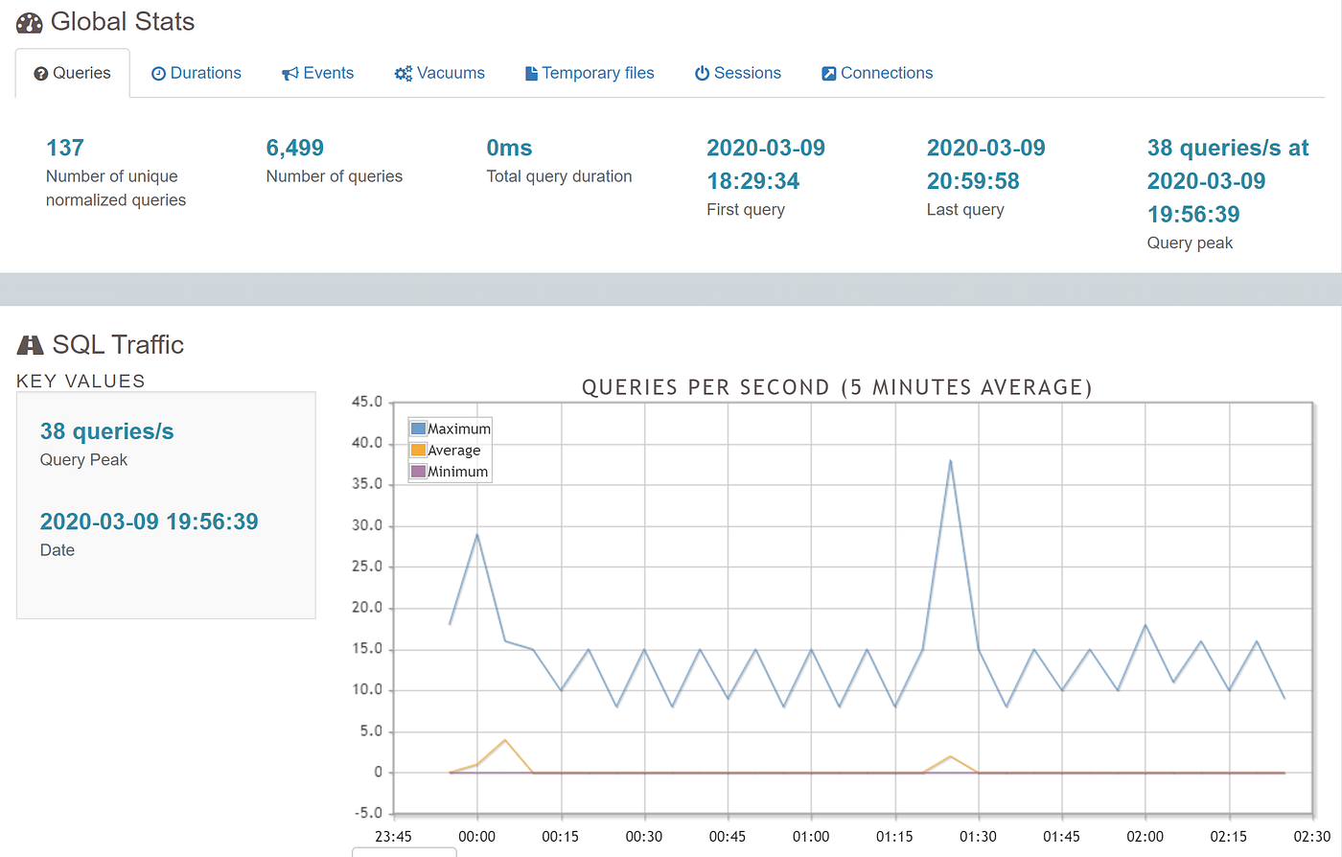Click the Maximum legend label

point(459,428)
